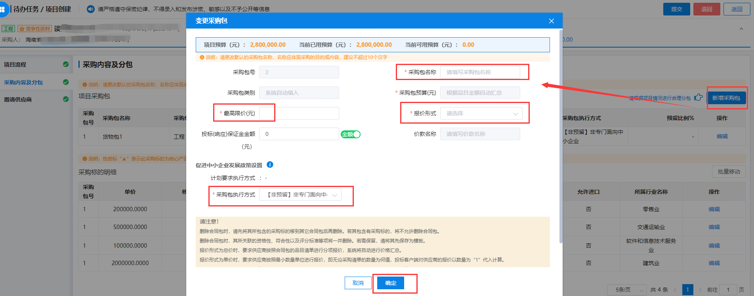Click the 返回 button
The width and height of the screenshot is (754, 296).
point(737,9)
